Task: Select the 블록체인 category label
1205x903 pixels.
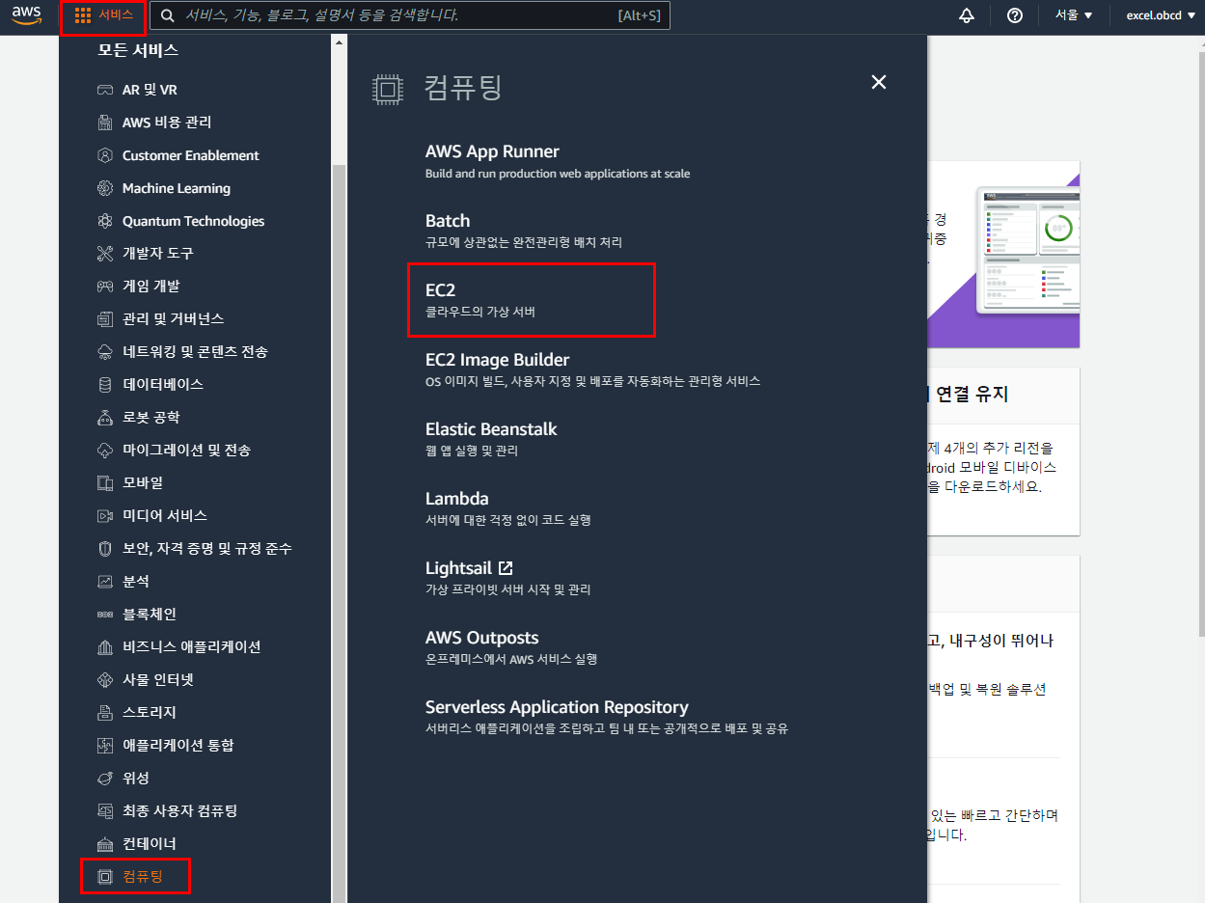Action: (150, 614)
